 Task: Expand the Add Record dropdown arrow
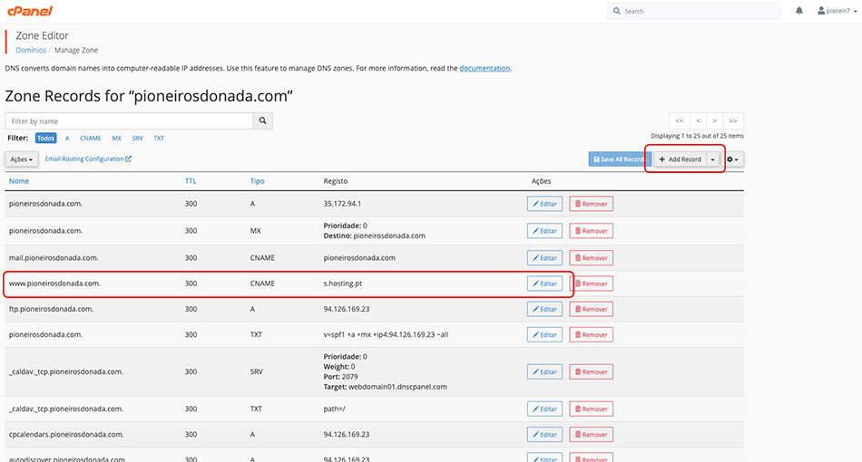[x=713, y=159]
